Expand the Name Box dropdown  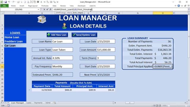pyautogui.click(x=38, y=10)
